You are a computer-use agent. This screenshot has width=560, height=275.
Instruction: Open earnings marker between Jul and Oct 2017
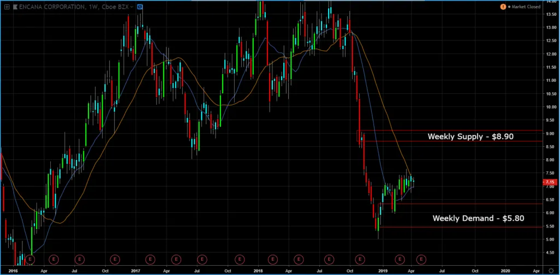point(202,259)
